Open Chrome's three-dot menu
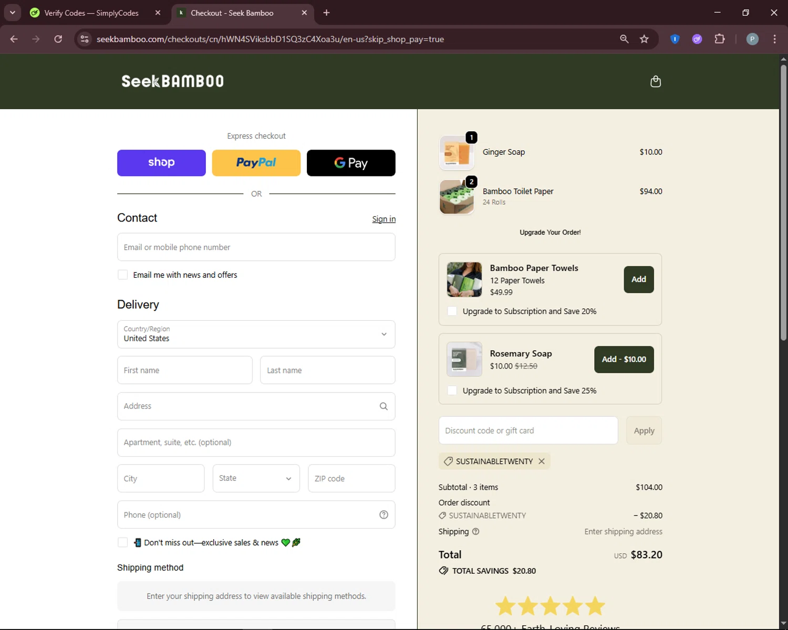788x630 pixels. click(x=774, y=39)
